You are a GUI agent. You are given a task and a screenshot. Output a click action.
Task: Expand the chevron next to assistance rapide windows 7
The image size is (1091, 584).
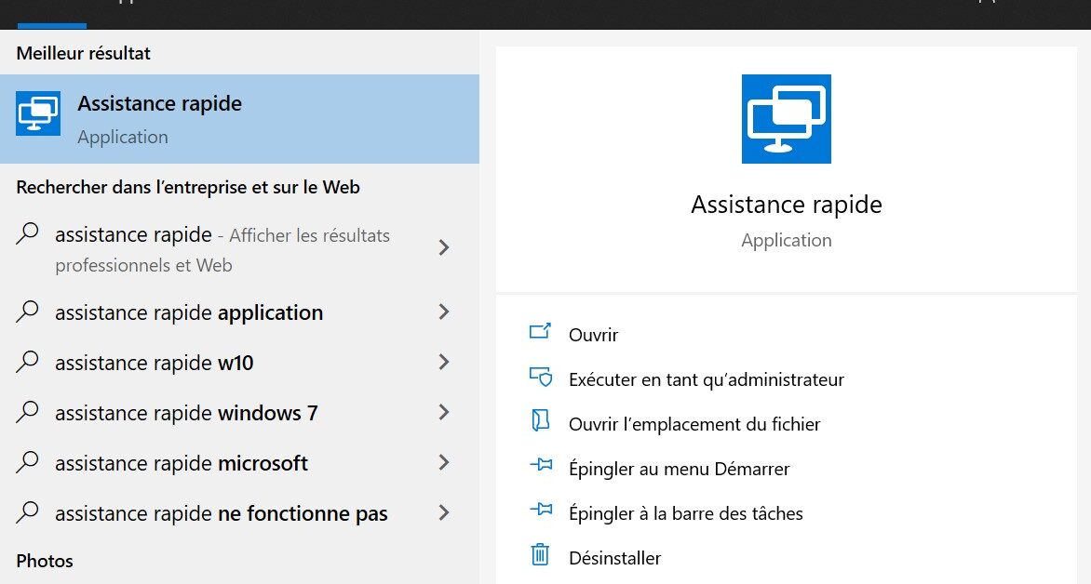coord(444,412)
